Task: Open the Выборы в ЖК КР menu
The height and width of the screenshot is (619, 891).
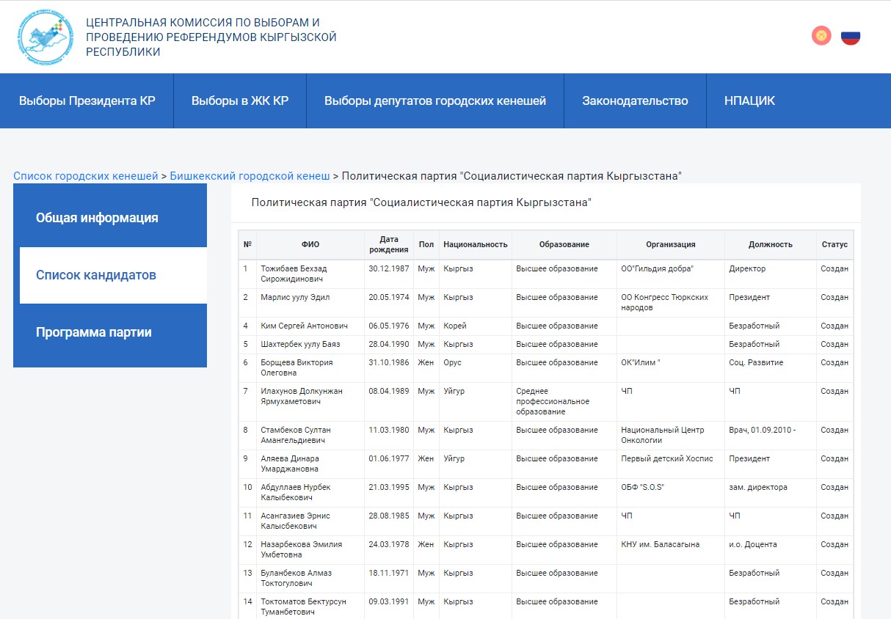Action: [239, 101]
